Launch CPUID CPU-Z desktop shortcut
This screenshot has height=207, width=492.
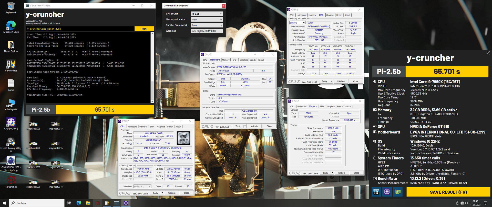tap(11, 124)
